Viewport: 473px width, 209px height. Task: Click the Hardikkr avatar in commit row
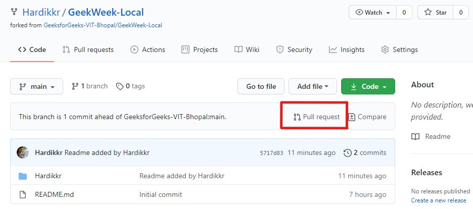tap(23, 152)
